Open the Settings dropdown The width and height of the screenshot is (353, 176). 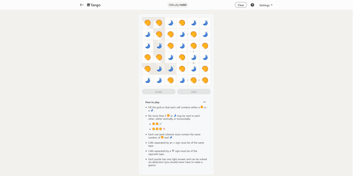tap(266, 5)
